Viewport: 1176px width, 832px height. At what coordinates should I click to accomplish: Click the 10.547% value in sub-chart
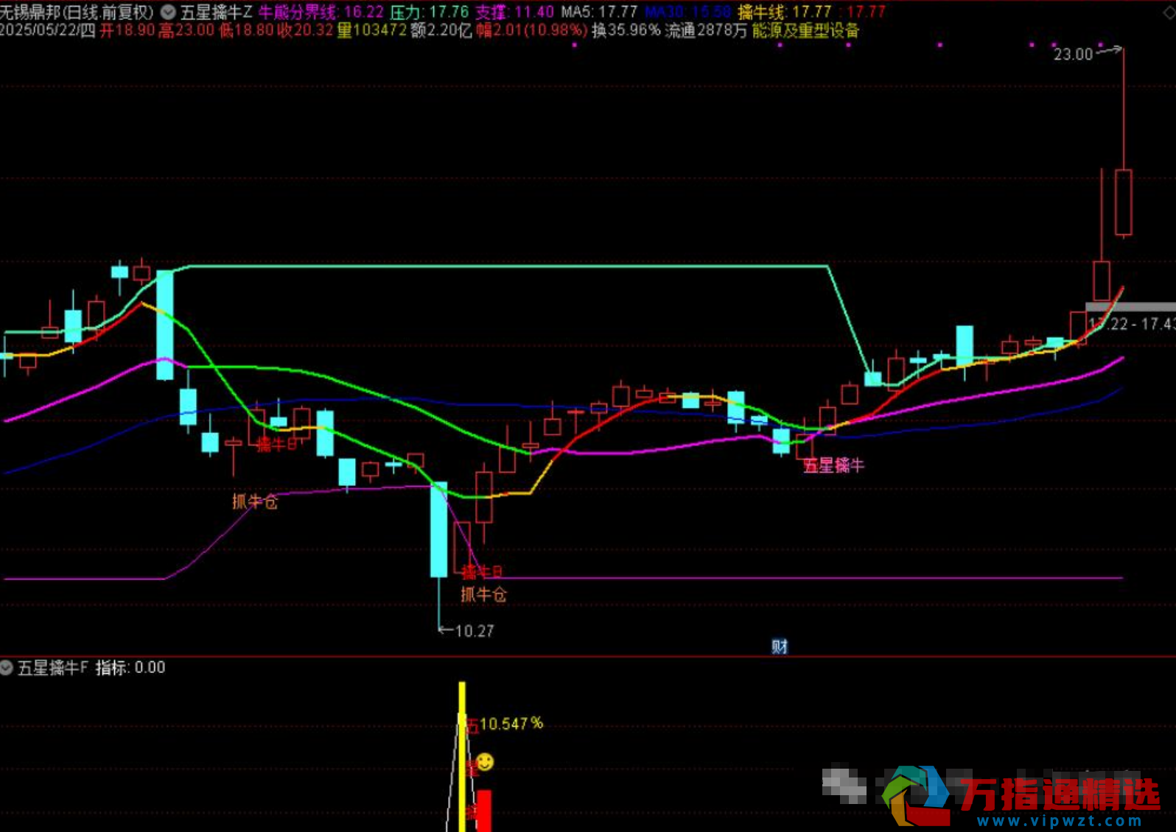511,724
